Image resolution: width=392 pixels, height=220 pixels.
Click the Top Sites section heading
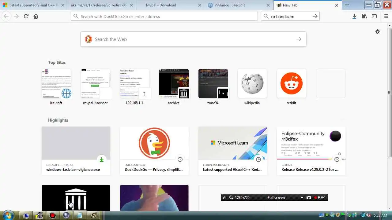(x=57, y=62)
